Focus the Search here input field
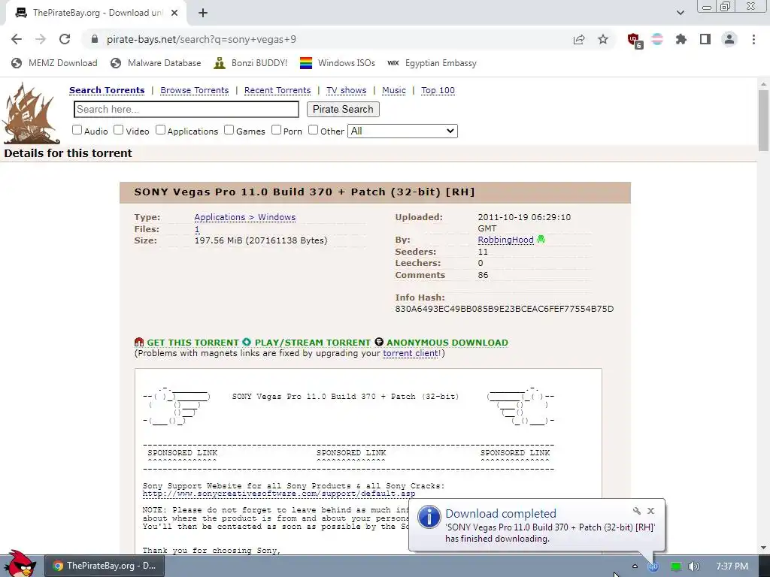The height and width of the screenshot is (577, 770). point(186,110)
